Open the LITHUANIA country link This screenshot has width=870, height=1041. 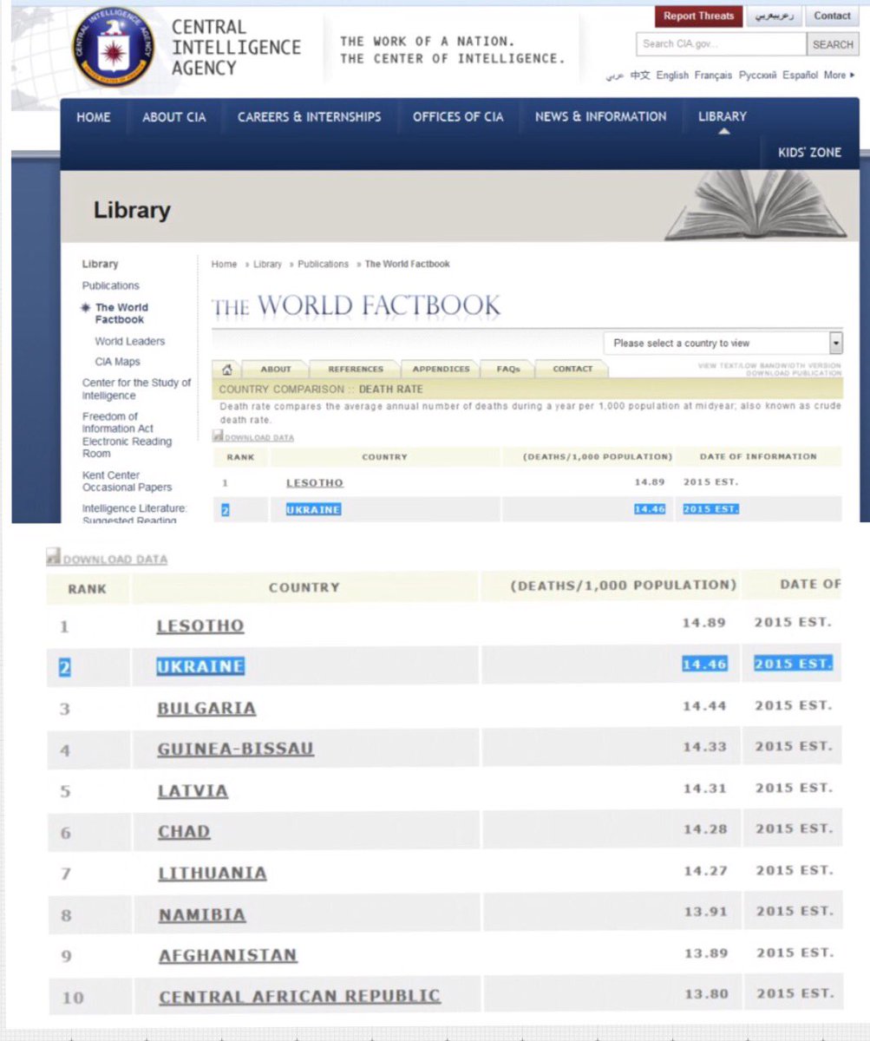(x=212, y=874)
